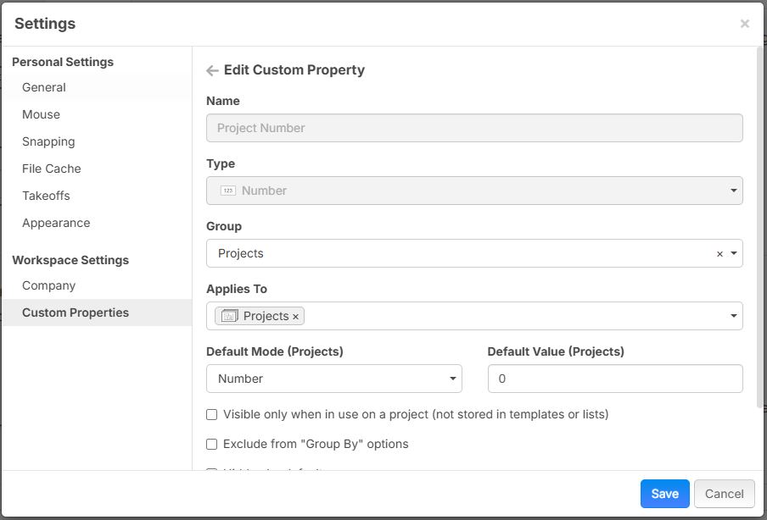767x520 pixels.
Task: Go to Snapping settings
Action: click(x=48, y=141)
